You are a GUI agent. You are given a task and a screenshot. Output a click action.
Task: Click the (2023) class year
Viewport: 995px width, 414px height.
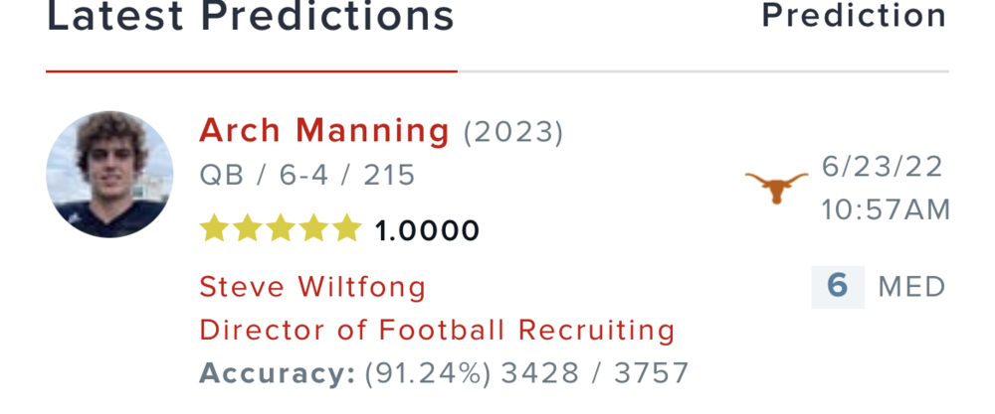[x=513, y=131]
